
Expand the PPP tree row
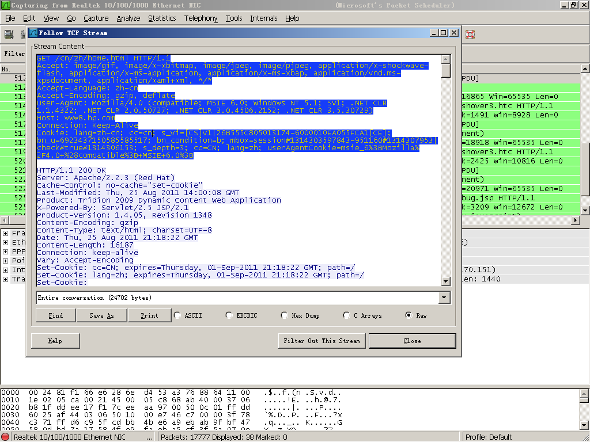(6, 252)
